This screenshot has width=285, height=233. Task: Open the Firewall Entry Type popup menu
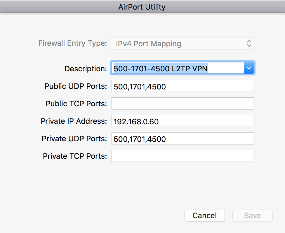[x=182, y=43]
